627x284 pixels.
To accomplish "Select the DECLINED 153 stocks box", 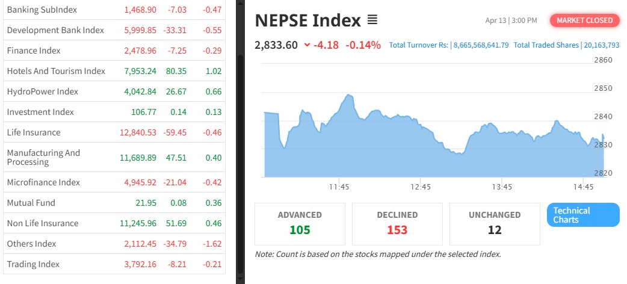I will click(x=397, y=223).
